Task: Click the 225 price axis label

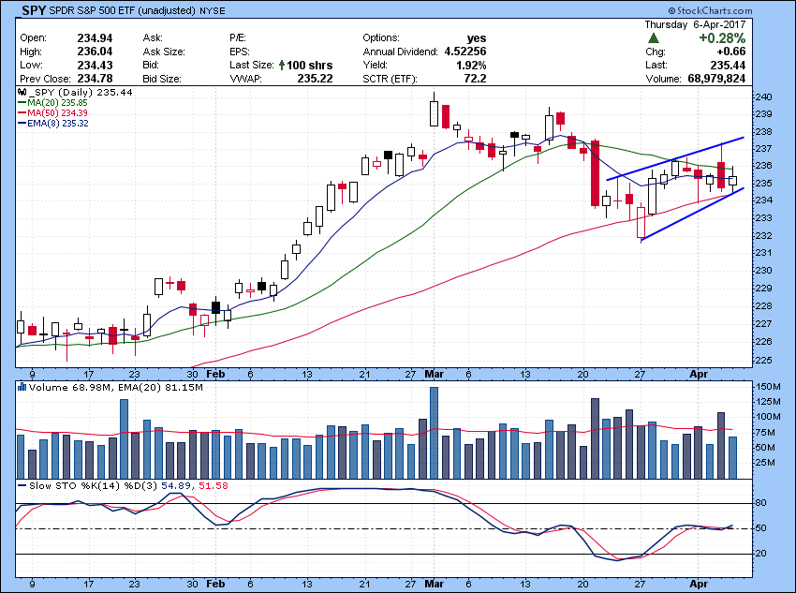Action: pyautogui.click(x=763, y=361)
